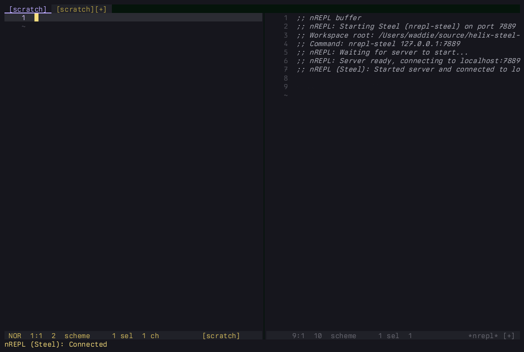This screenshot has width=524, height=352.
Task: Click the '1 sel' indicator in right statusline
Action: (389, 335)
